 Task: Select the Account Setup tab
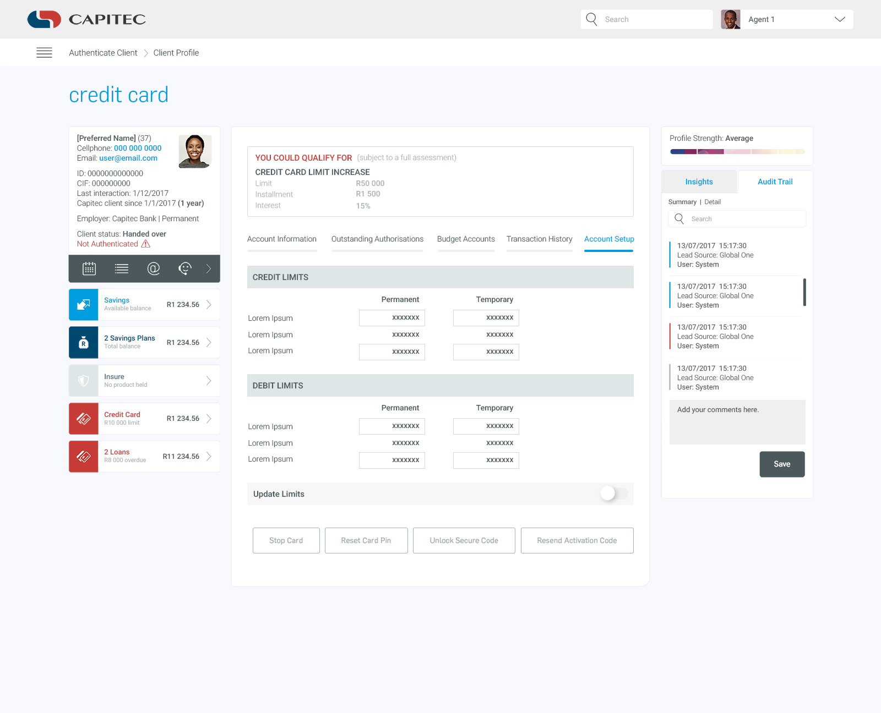click(x=609, y=239)
